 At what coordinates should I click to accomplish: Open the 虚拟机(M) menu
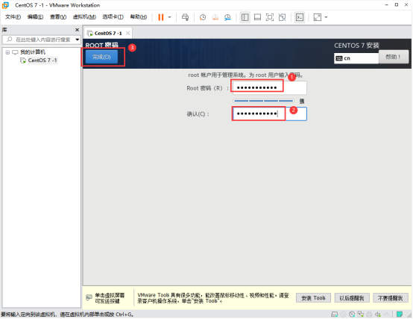[x=84, y=17]
